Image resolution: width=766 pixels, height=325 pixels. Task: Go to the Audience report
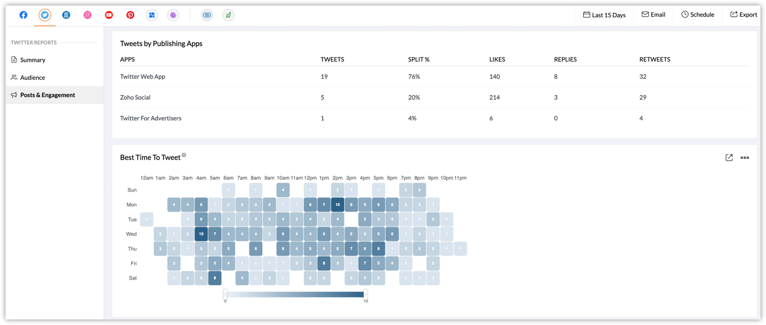pos(32,78)
